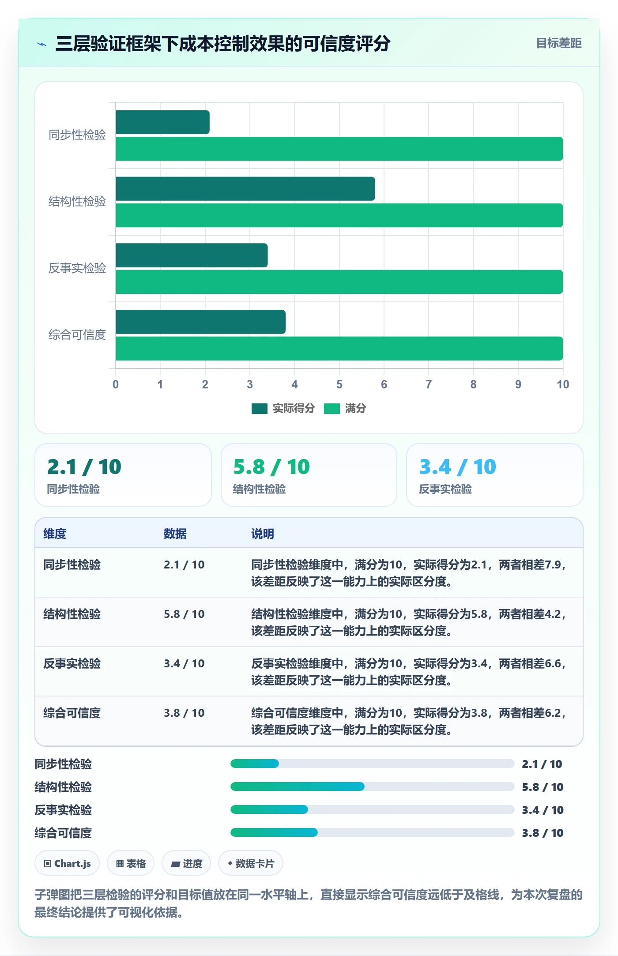Click the table description mentioning 两者相差4.2
This screenshot has height=956, width=618.
[x=409, y=622]
